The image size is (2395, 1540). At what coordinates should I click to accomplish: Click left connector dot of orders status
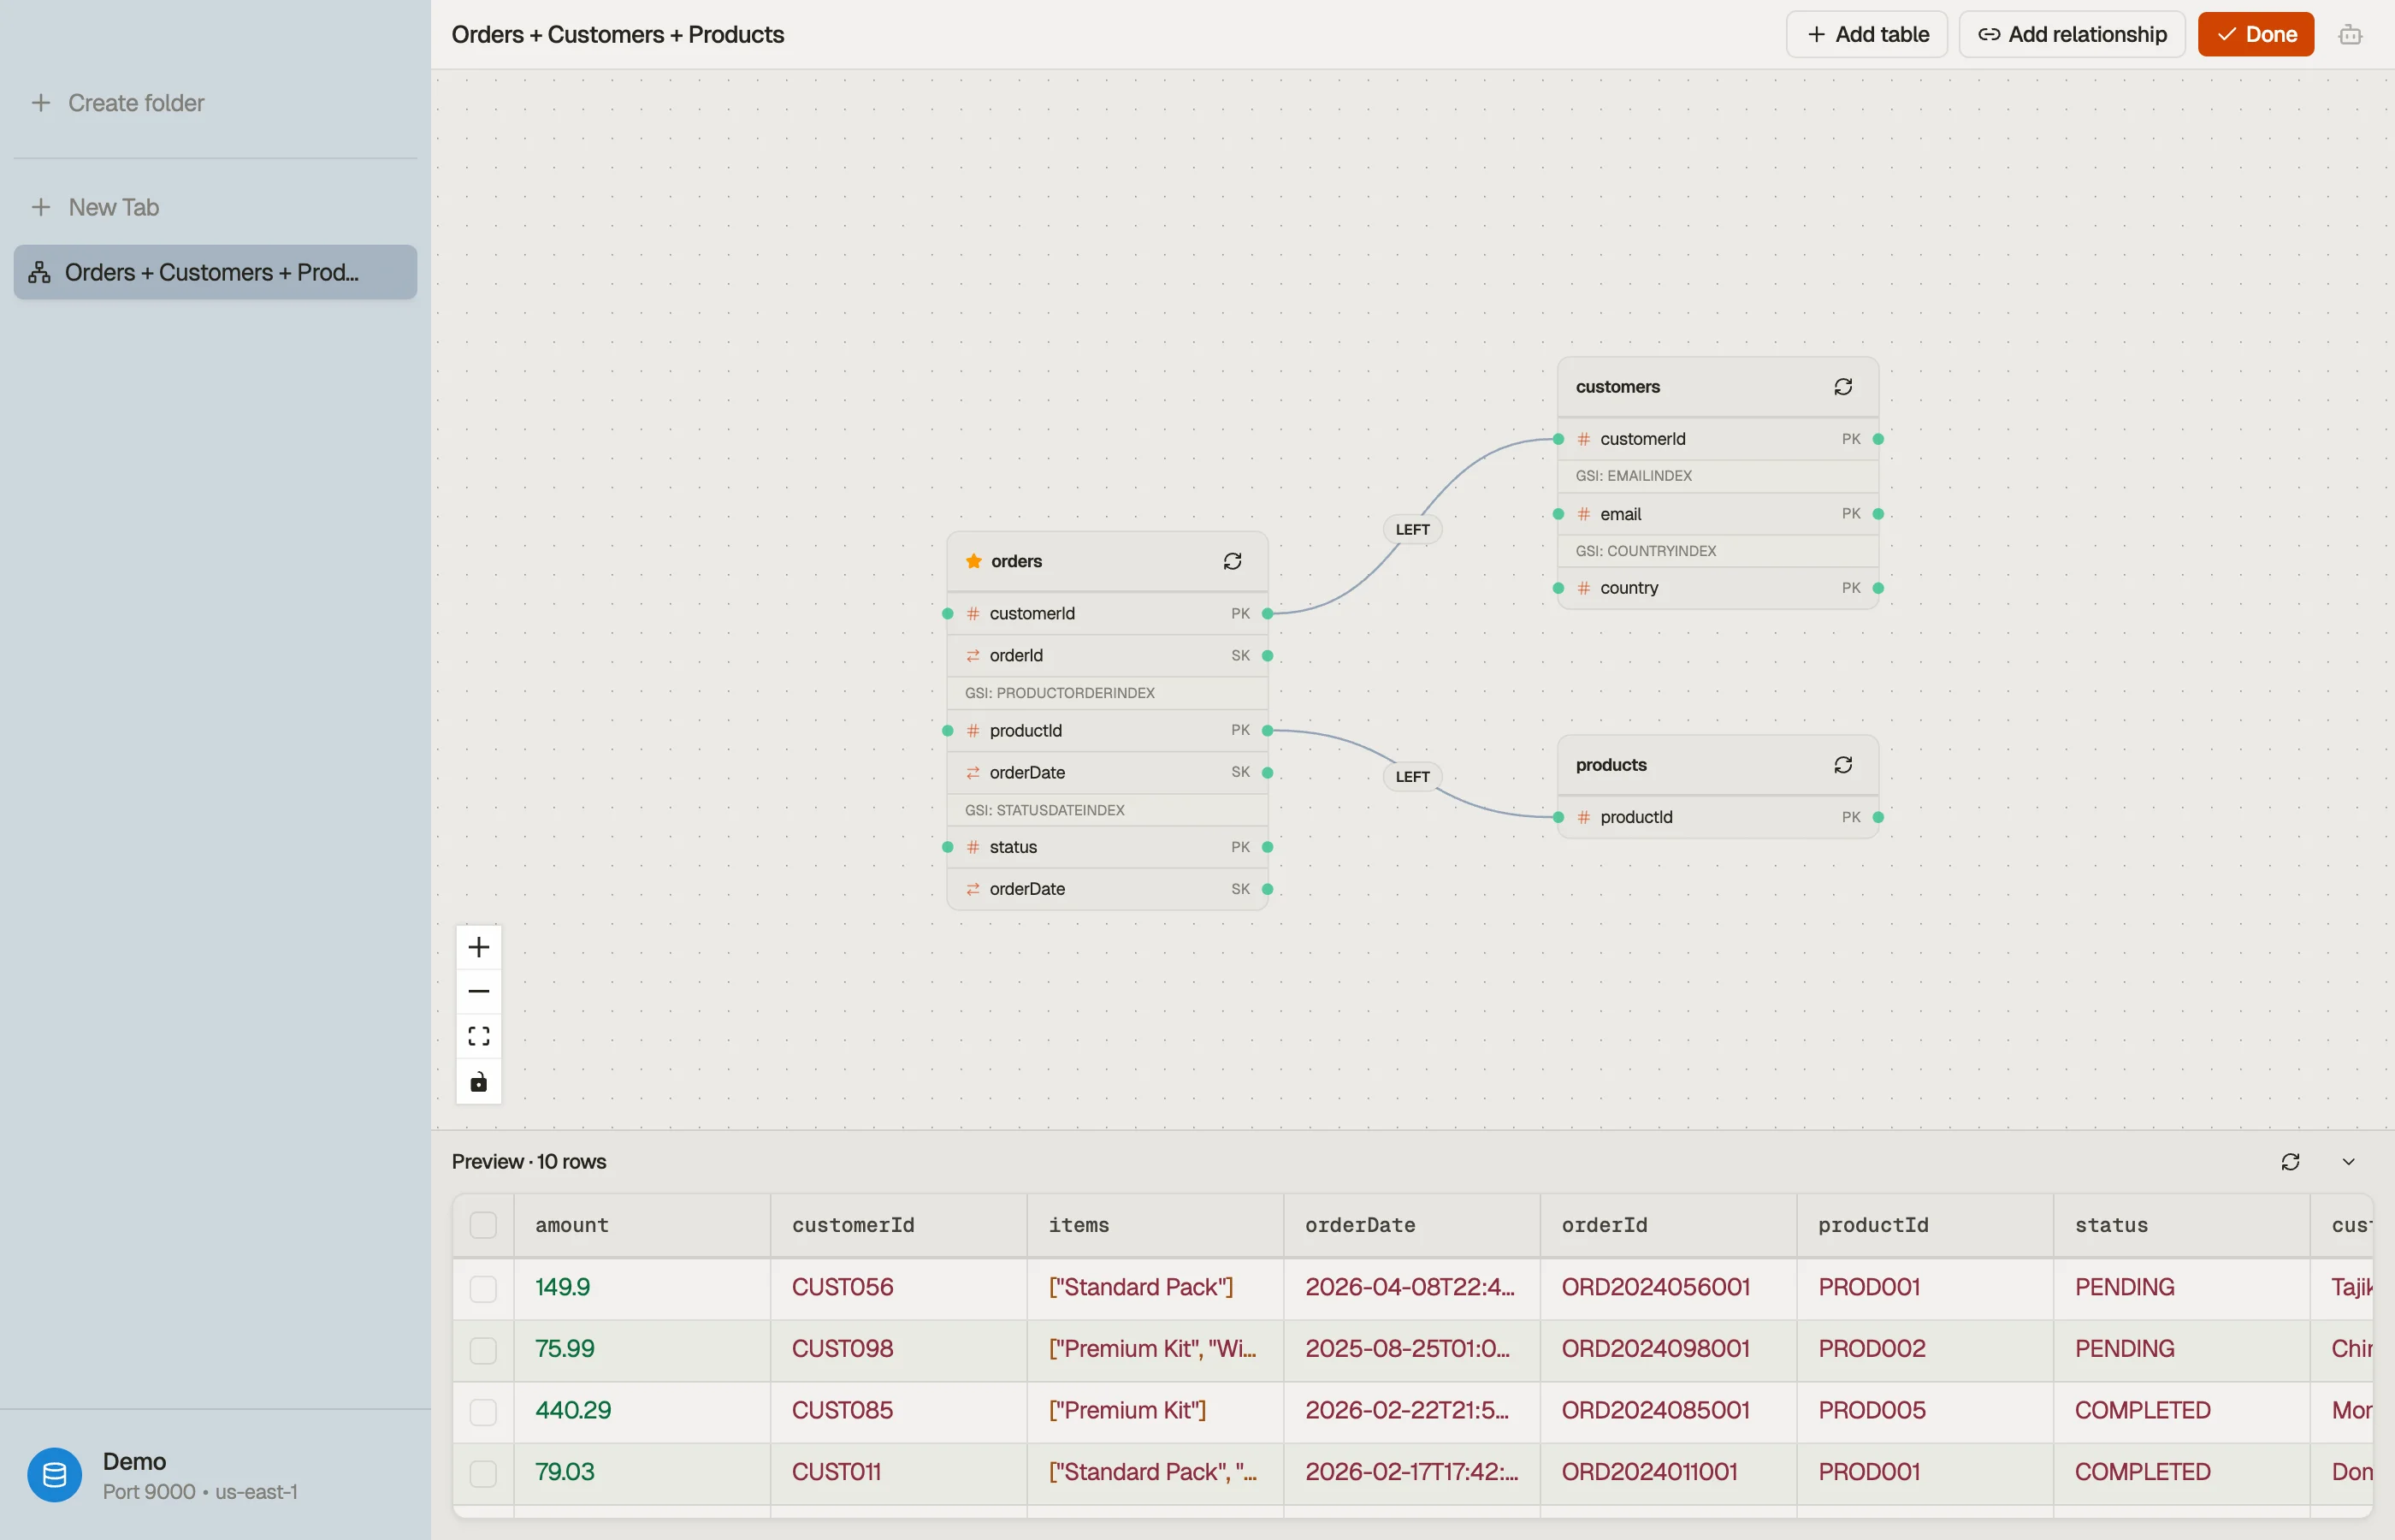[948, 847]
